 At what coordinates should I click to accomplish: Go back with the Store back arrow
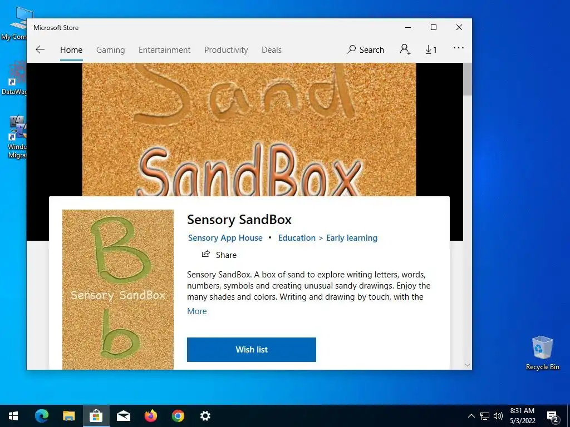(40, 49)
